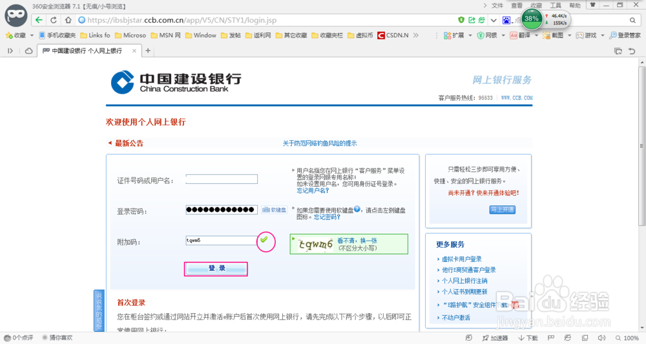The height and width of the screenshot is (344, 646).
Task: Click the speaker mute icon in status bar
Action: point(601,338)
